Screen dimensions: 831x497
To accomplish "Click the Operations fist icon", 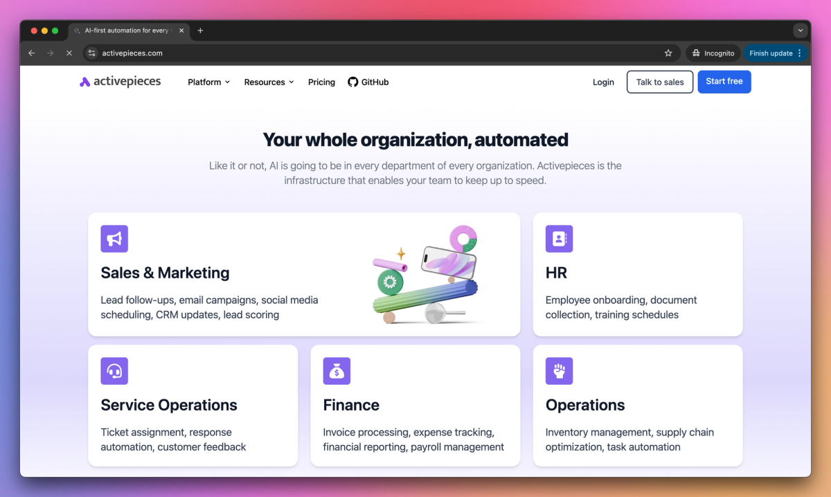I will tap(559, 371).
